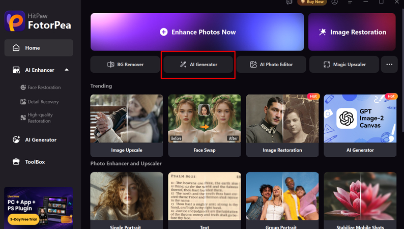Screen dimensions: 404x229
Task: Collapse the AI Enhancer section arrow
Action: point(67,70)
